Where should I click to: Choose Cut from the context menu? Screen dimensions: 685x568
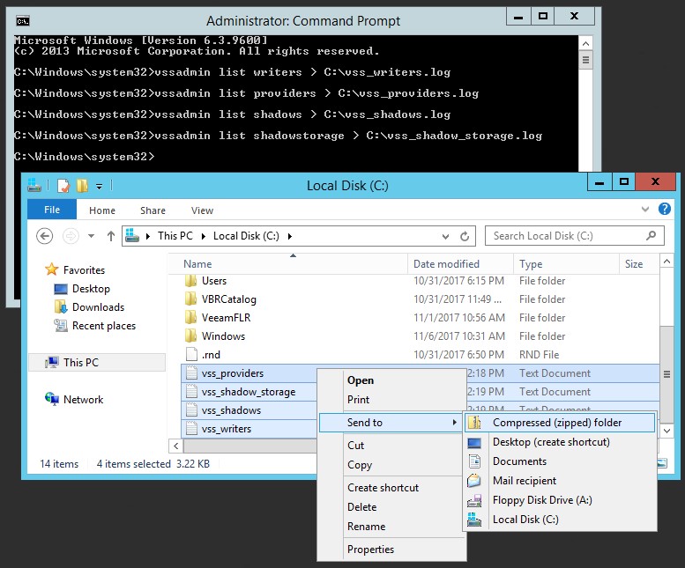391,446
